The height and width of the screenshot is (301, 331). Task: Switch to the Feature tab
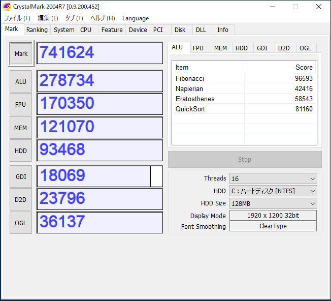(x=112, y=29)
